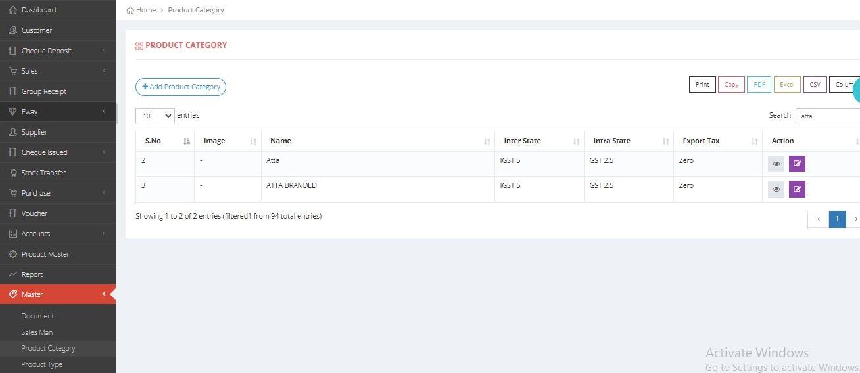Open the Report chart item
860x373 pixels.
point(32,274)
